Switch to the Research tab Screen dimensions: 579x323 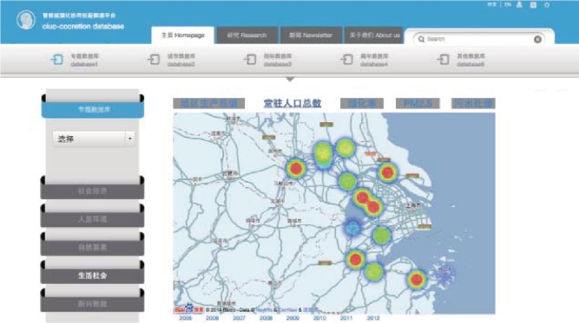point(247,36)
